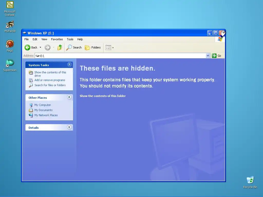Click the My Documents folder icon in sidebar

[31, 110]
